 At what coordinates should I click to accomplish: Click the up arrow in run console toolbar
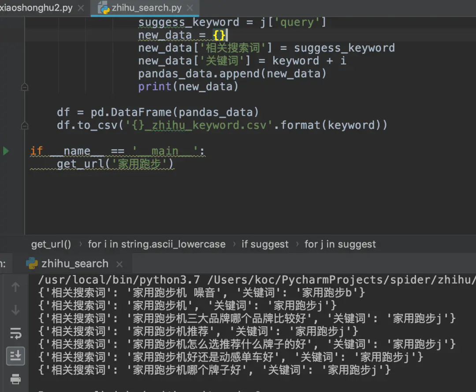tap(15, 287)
